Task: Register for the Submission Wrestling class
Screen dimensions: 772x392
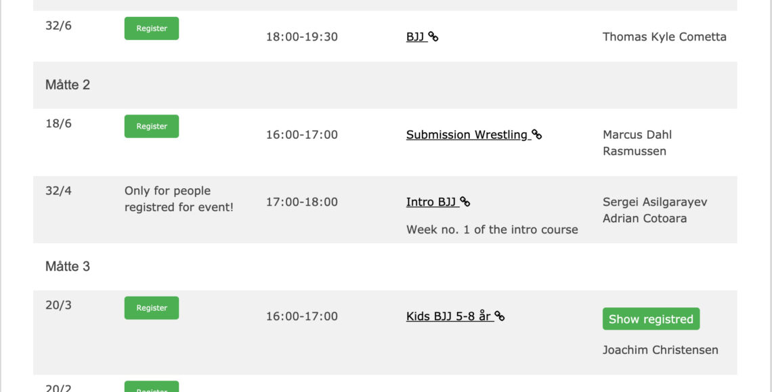Action: pos(152,127)
